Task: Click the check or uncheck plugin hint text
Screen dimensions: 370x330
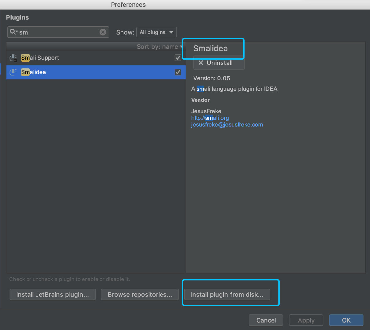Action: (70, 279)
